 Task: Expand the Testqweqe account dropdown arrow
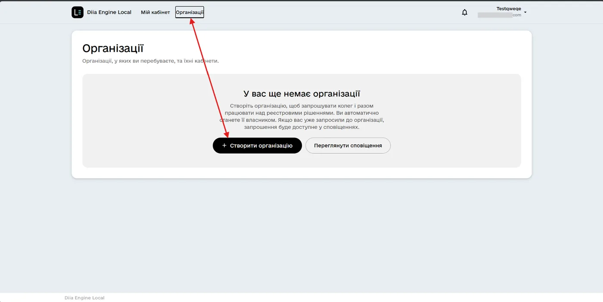(525, 12)
